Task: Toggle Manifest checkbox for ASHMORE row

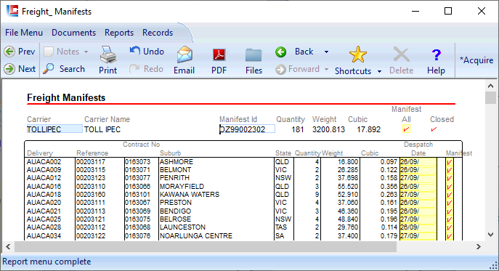Action: click(x=450, y=162)
